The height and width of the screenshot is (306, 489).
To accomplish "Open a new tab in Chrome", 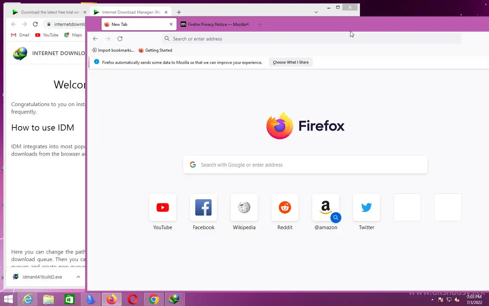I will [x=179, y=12].
